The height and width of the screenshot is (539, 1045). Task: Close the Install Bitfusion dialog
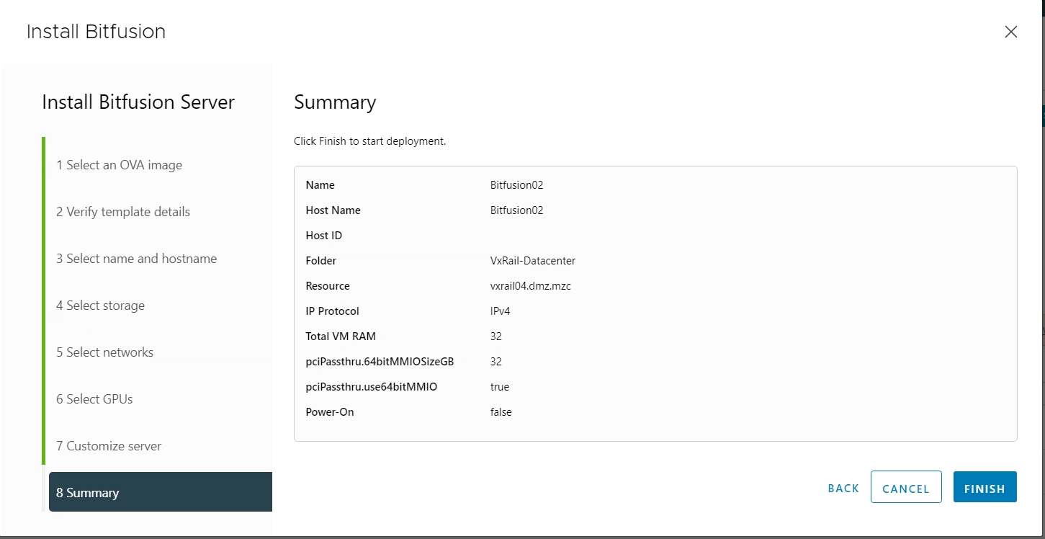click(x=1010, y=32)
